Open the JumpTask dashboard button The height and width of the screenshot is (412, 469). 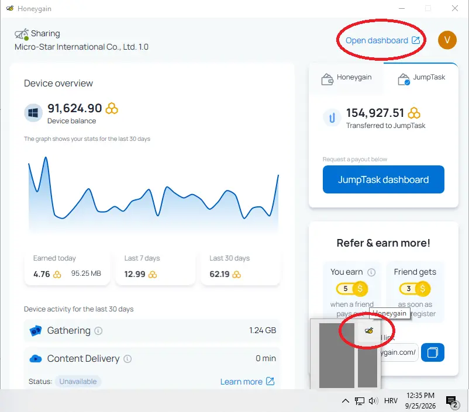coord(384,179)
